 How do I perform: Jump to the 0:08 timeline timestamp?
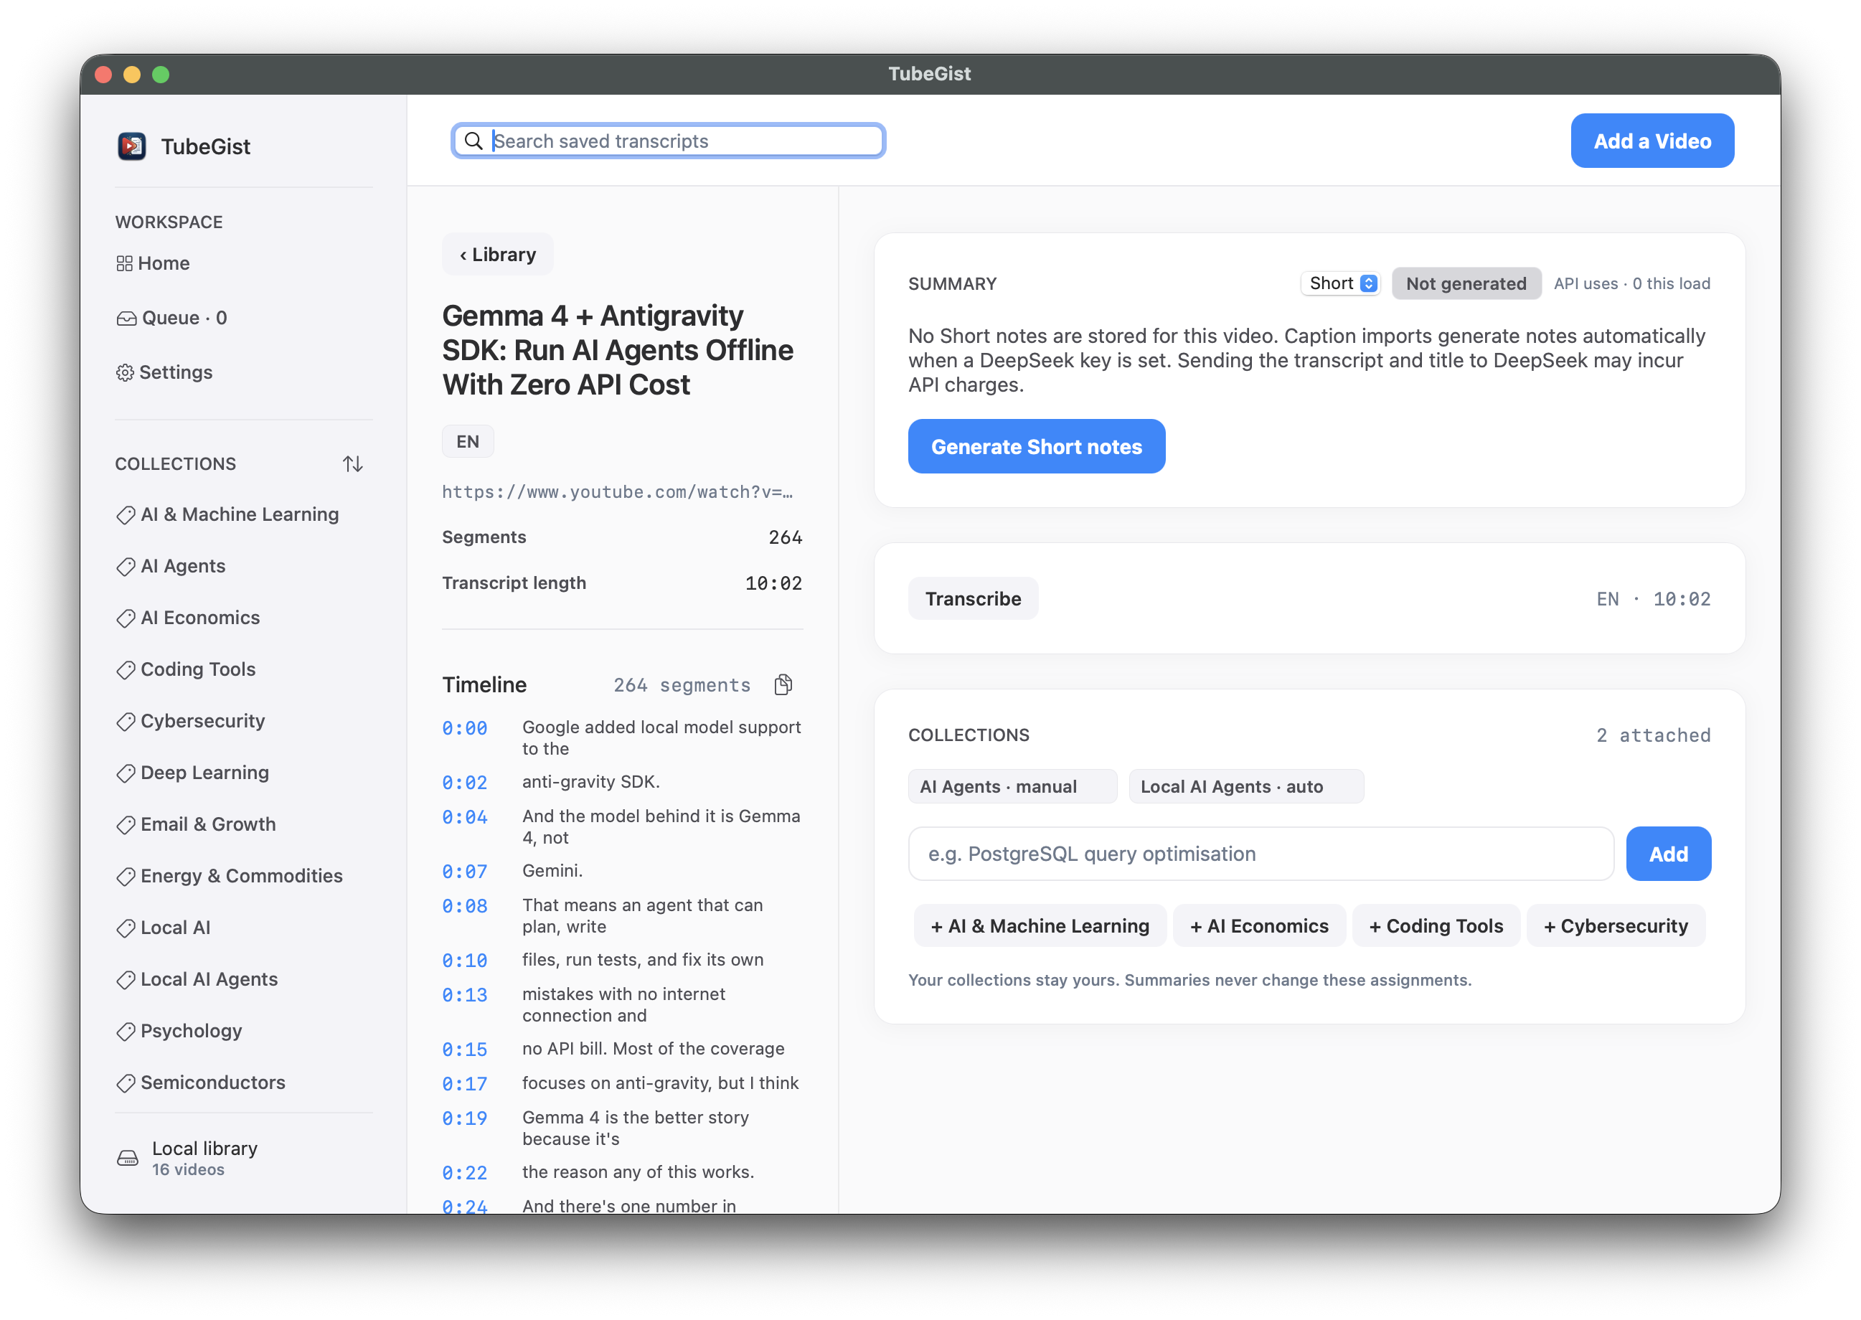(x=465, y=905)
